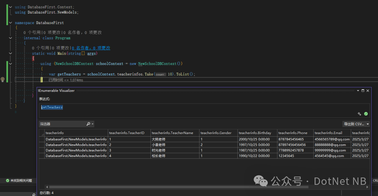Viewport: 378px width, 196px height.
Task: Select the TeacherID cell with value 3
Action: pyautogui.click(x=129, y=150)
